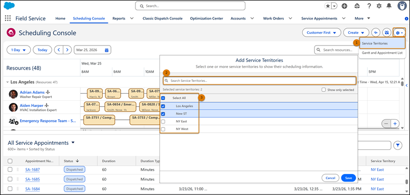Expand the Service Appointments tab chevron
The width and height of the screenshot is (410, 195).
click(344, 18)
